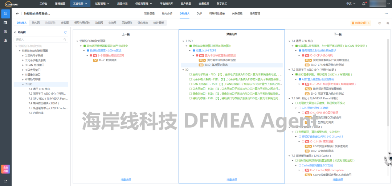Click the structure tree search input
This screenshot has width=392, height=186.
(x=39, y=39)
